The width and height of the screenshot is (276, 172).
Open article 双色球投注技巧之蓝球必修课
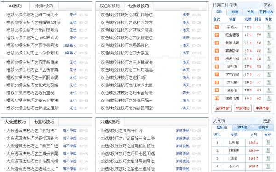[126, 30]
